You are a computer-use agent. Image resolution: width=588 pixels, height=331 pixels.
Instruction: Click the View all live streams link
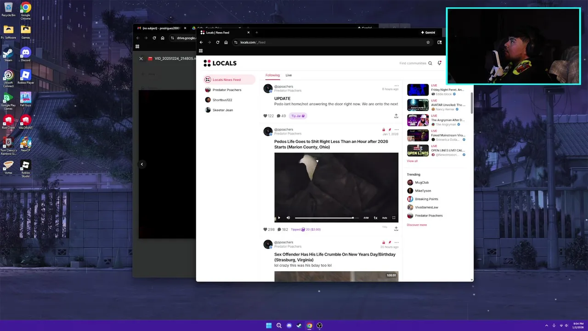412,161
